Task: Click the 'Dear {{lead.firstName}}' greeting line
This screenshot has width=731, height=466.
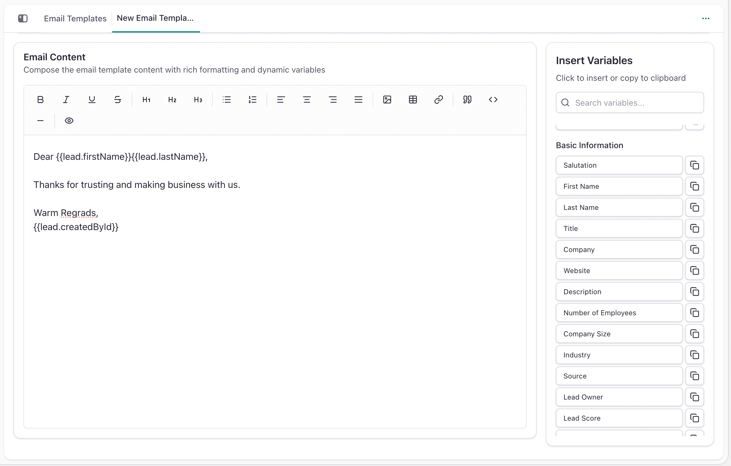Action: 121,157
